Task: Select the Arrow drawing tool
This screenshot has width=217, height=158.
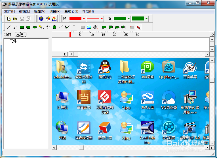Action: point(15,27)
